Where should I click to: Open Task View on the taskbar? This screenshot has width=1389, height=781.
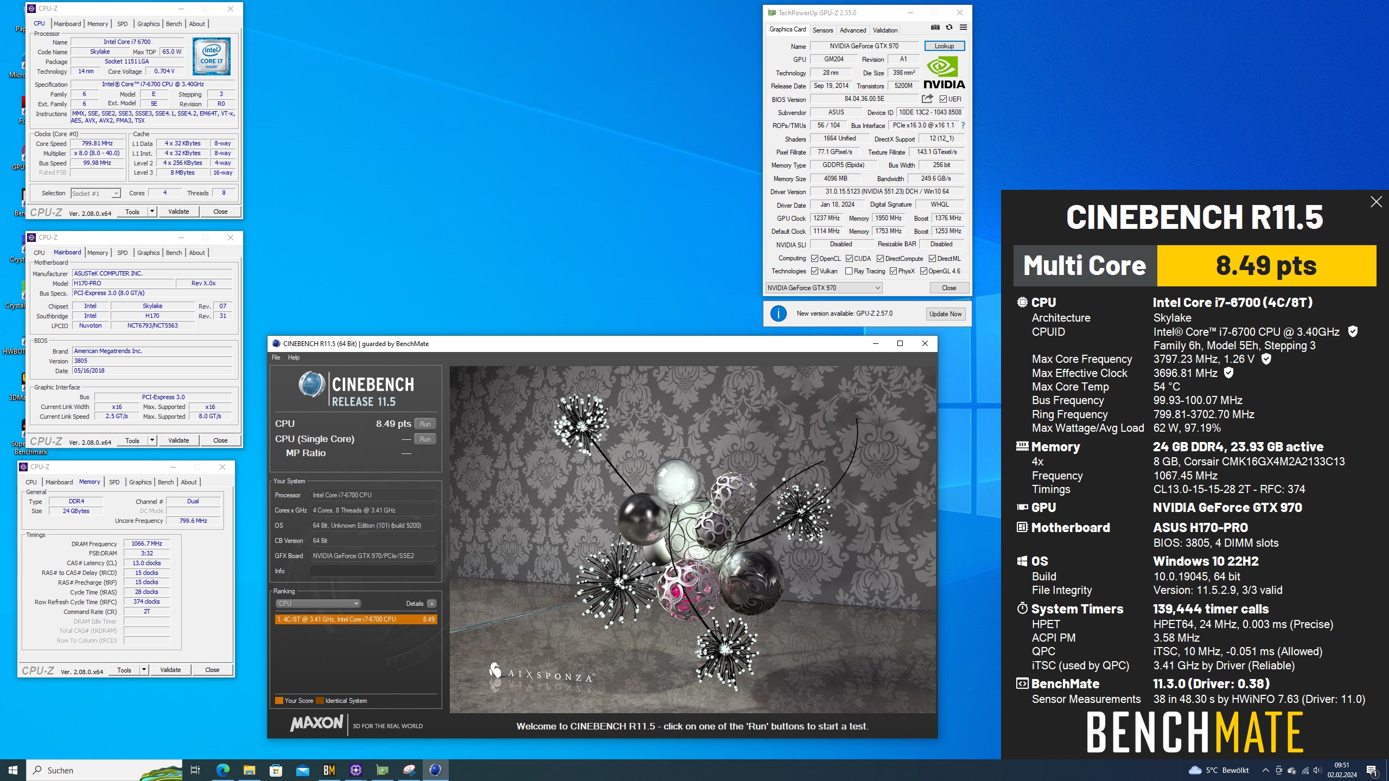tap(195, 770)
